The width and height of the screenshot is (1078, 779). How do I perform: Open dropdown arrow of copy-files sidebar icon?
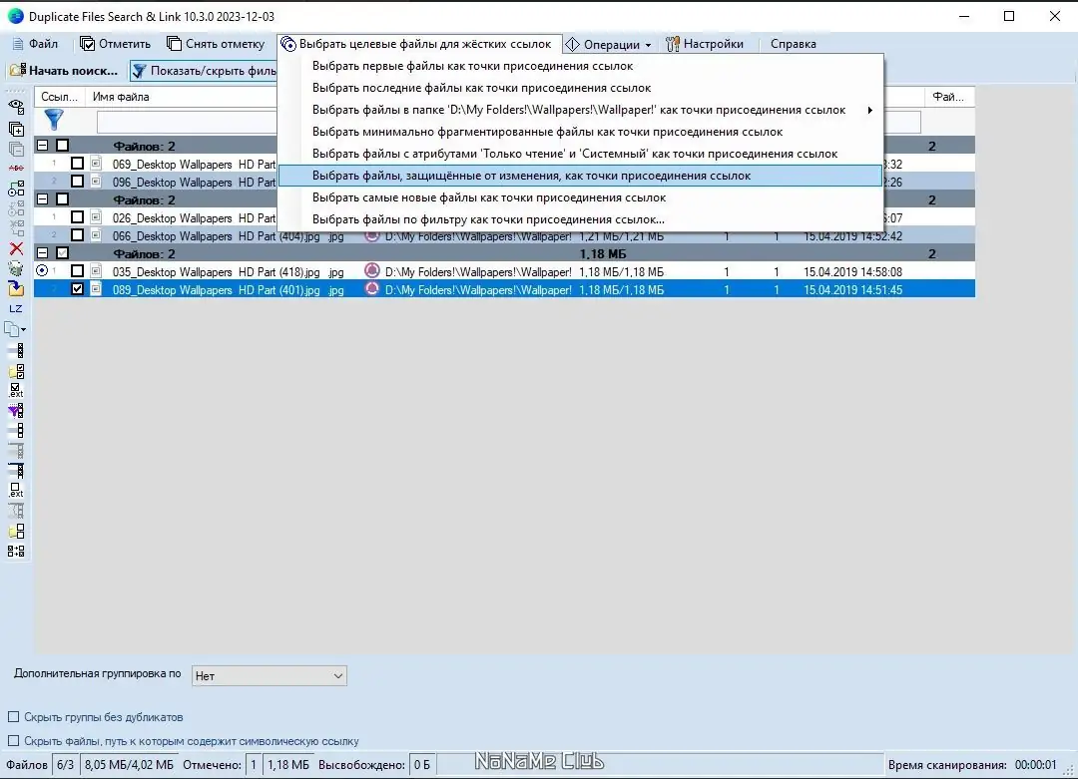(23, 330)
